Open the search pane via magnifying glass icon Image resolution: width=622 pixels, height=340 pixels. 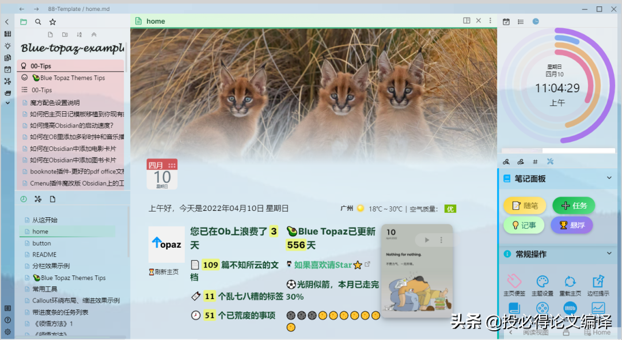(37, 22)
